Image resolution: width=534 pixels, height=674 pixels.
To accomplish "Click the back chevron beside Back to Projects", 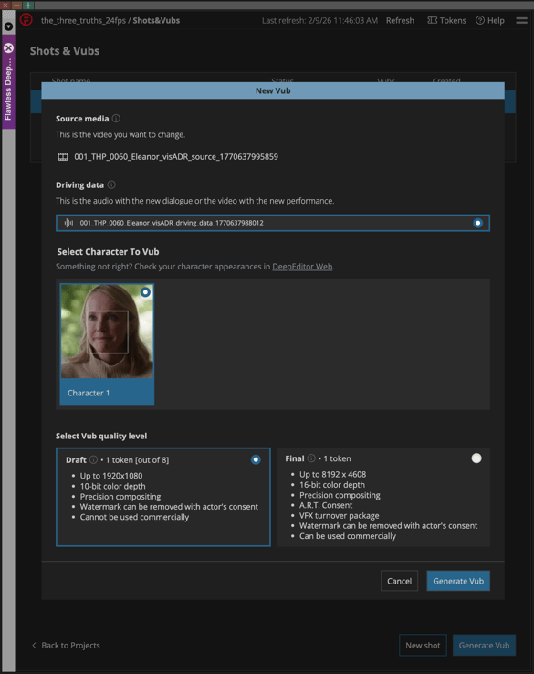I will pos(34,645).
